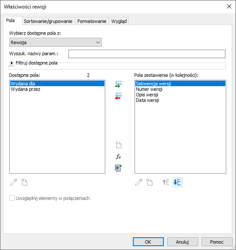Click the green add-parameter arrow icon

point(118,84)
